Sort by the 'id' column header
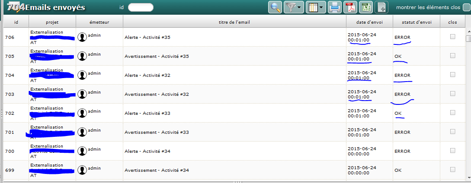This screenshot has height=183, width=471. pos(16,22)
